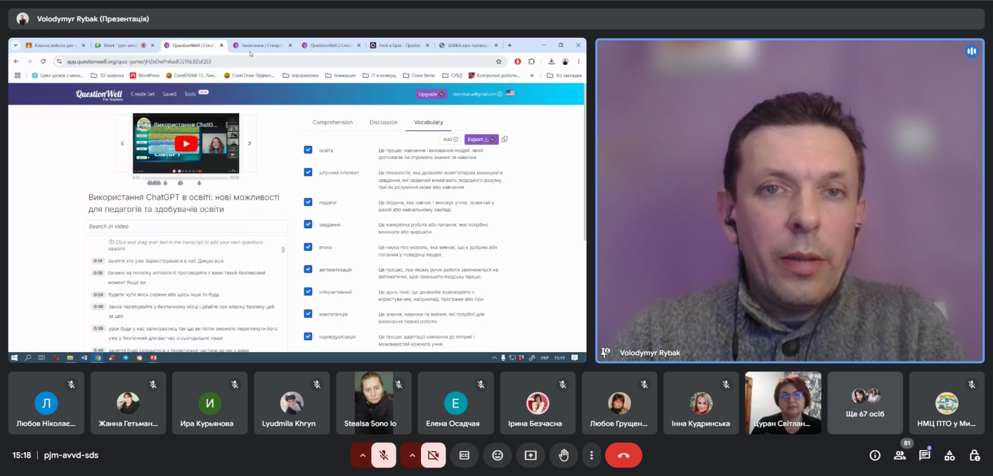Open the emoji reactions button
This screenshot has height=476, width=993.
coord(498,455)
